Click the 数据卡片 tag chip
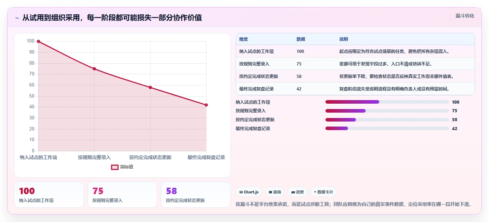This screenshot has height=222, width=489. tap(324, 192)
